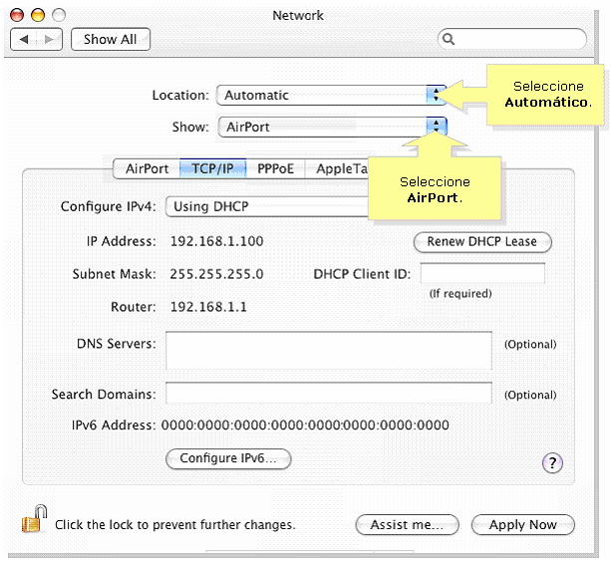Click the Renew DHCP Lease button

481,241
